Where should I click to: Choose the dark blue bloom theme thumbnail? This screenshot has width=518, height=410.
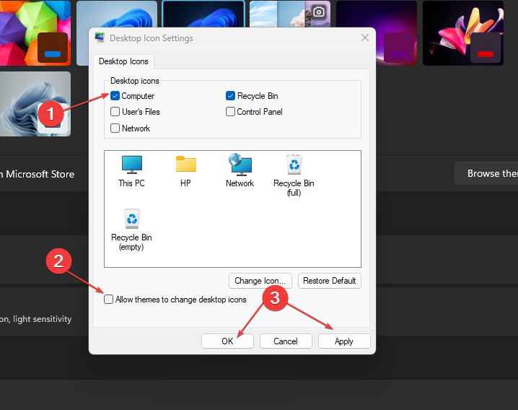(203, 14)
